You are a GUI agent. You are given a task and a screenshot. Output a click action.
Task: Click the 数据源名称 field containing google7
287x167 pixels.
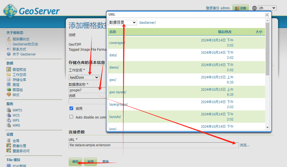[87, 90]
